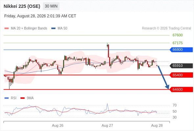Click the 67600 green resistance label

[x=178, y=35]
